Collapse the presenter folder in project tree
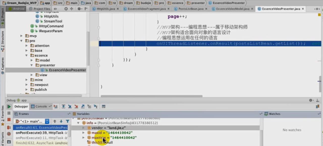Screen dimensions: 323x146 click(x=31, y=65)
